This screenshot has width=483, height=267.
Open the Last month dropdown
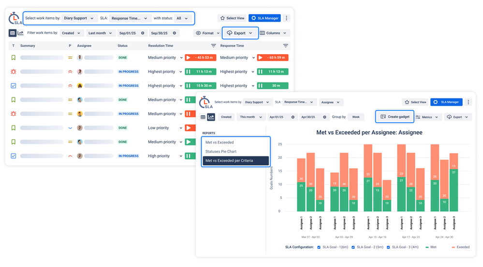point(101,33)
